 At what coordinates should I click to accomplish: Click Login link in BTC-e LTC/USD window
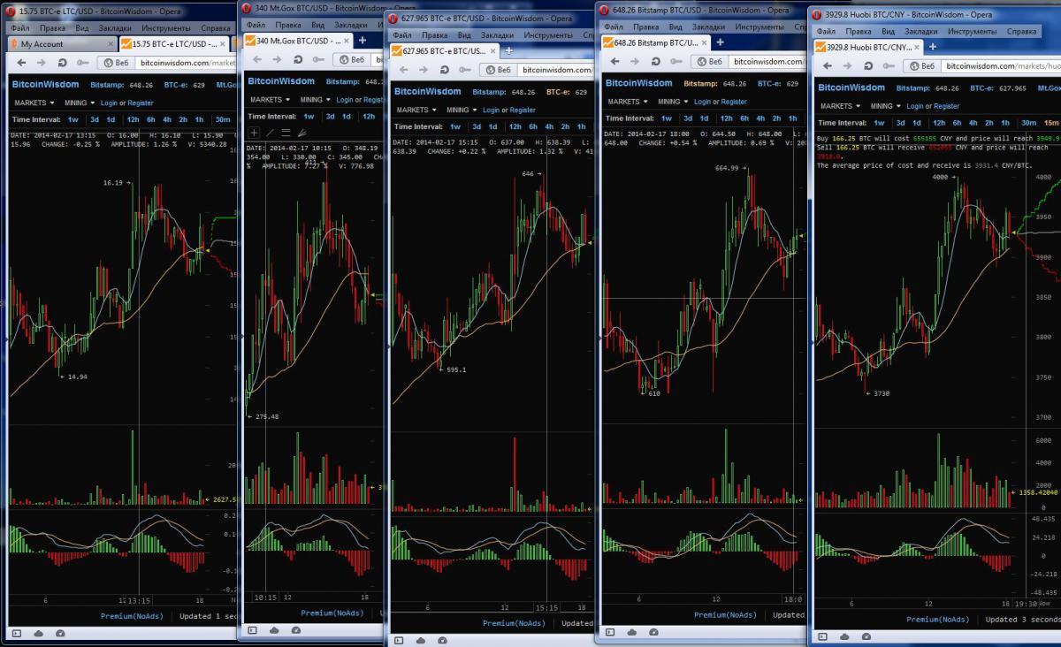[108, 103]
